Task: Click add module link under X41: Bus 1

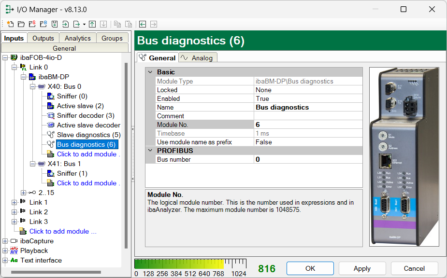Action: pyautogui.click(x=88, y=183)
